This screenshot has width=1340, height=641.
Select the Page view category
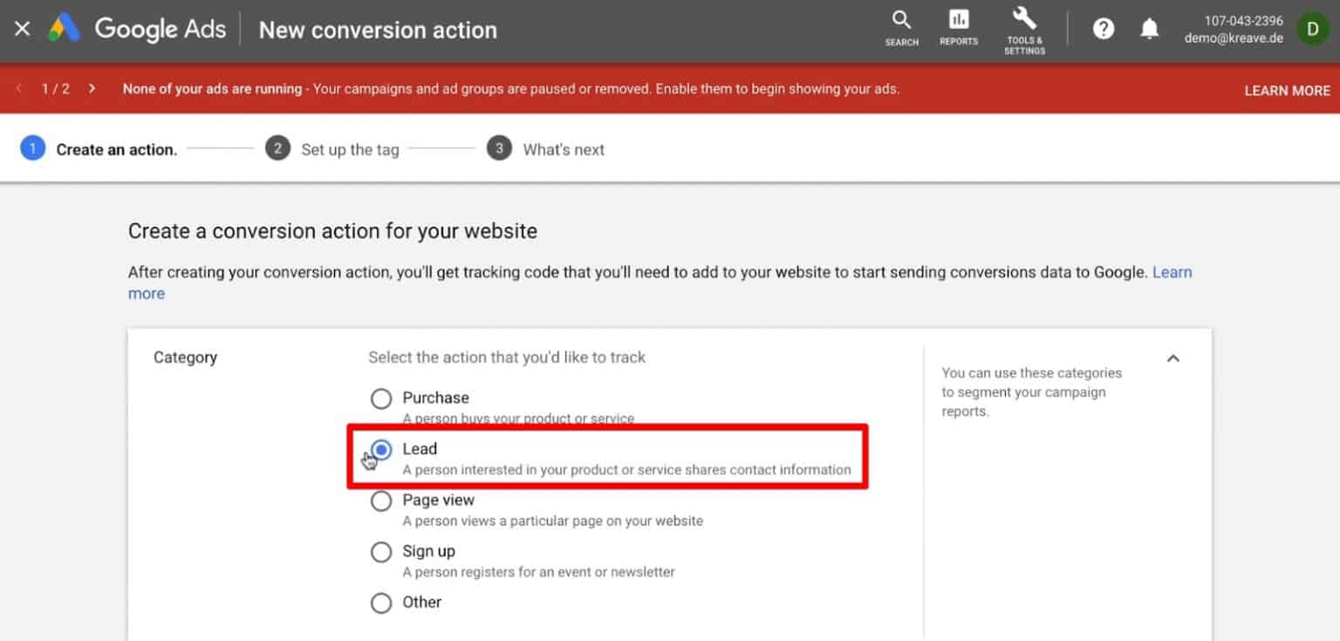[x=381, y=501]
